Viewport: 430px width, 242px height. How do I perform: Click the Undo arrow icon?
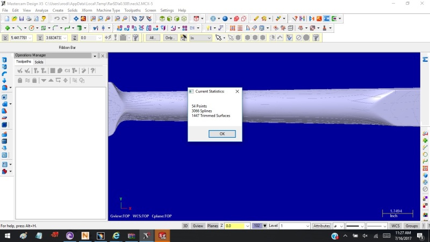[56, 19]
